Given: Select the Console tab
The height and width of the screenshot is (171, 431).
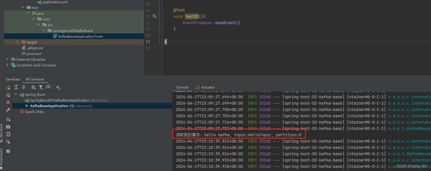Looking at the screenshot, I should coord(182,87).
